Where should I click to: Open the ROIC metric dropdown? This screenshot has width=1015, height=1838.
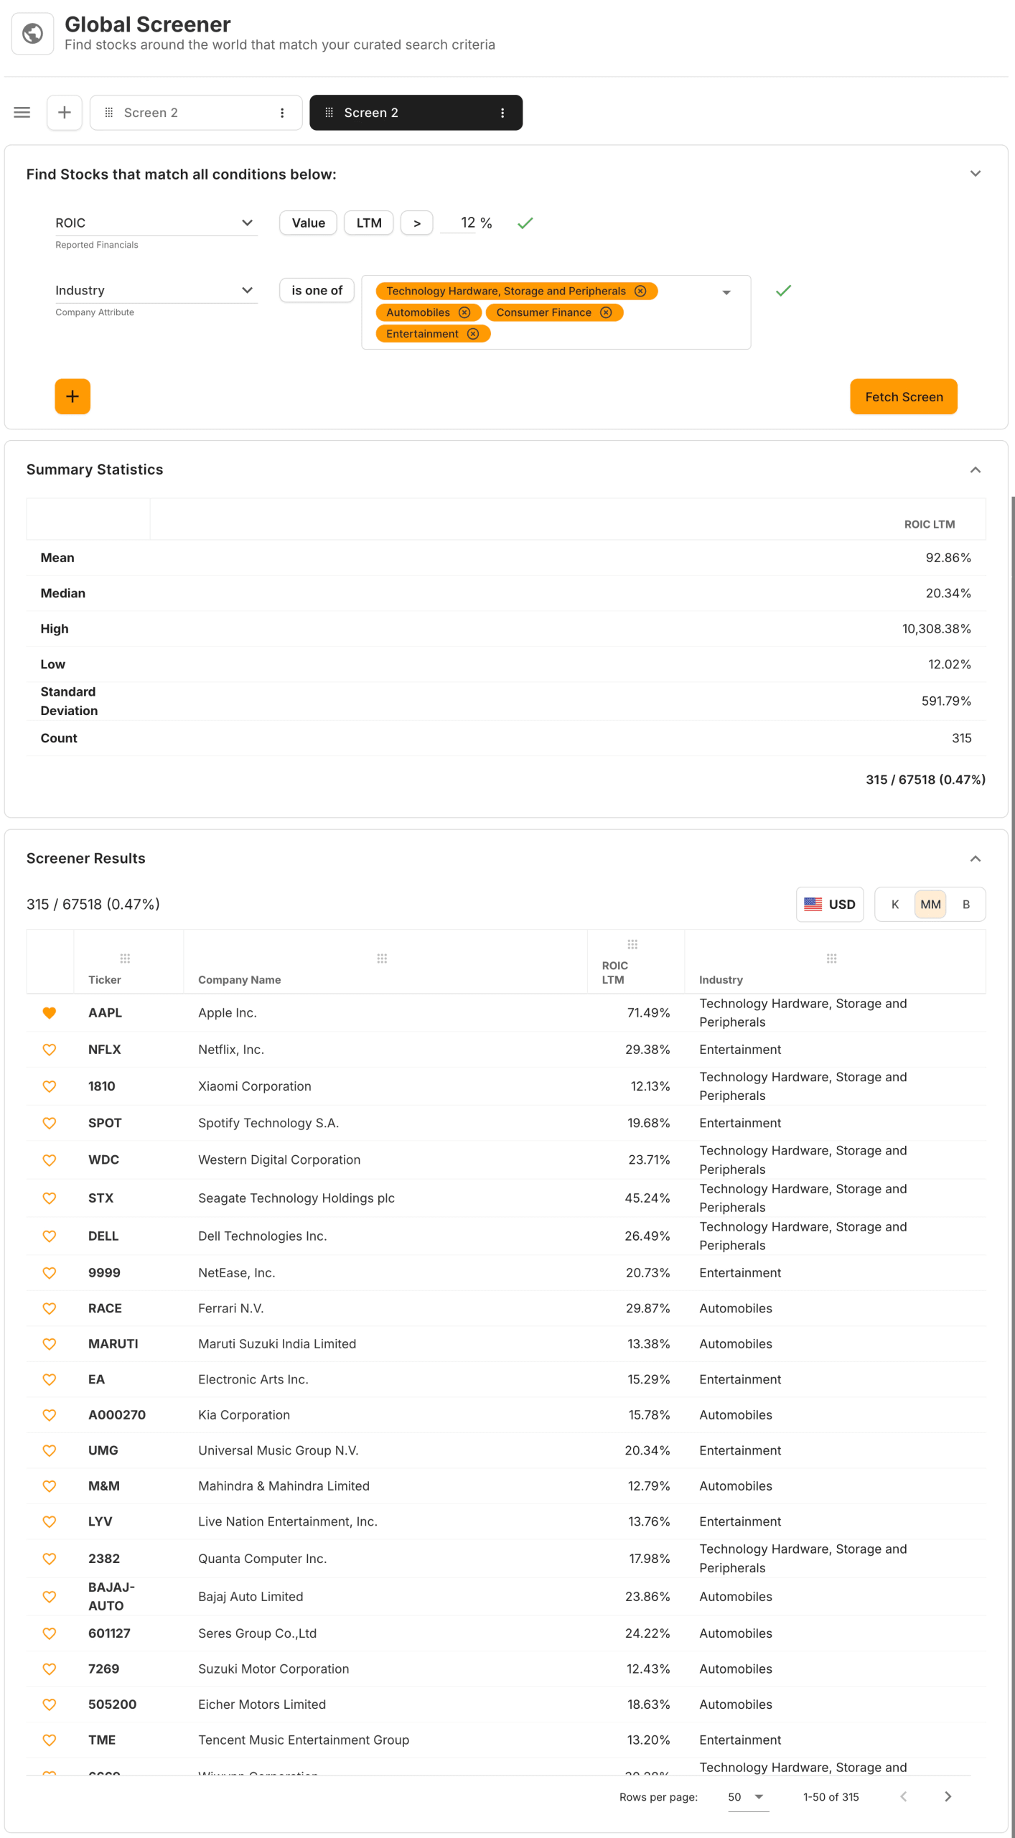click(156, 223)
